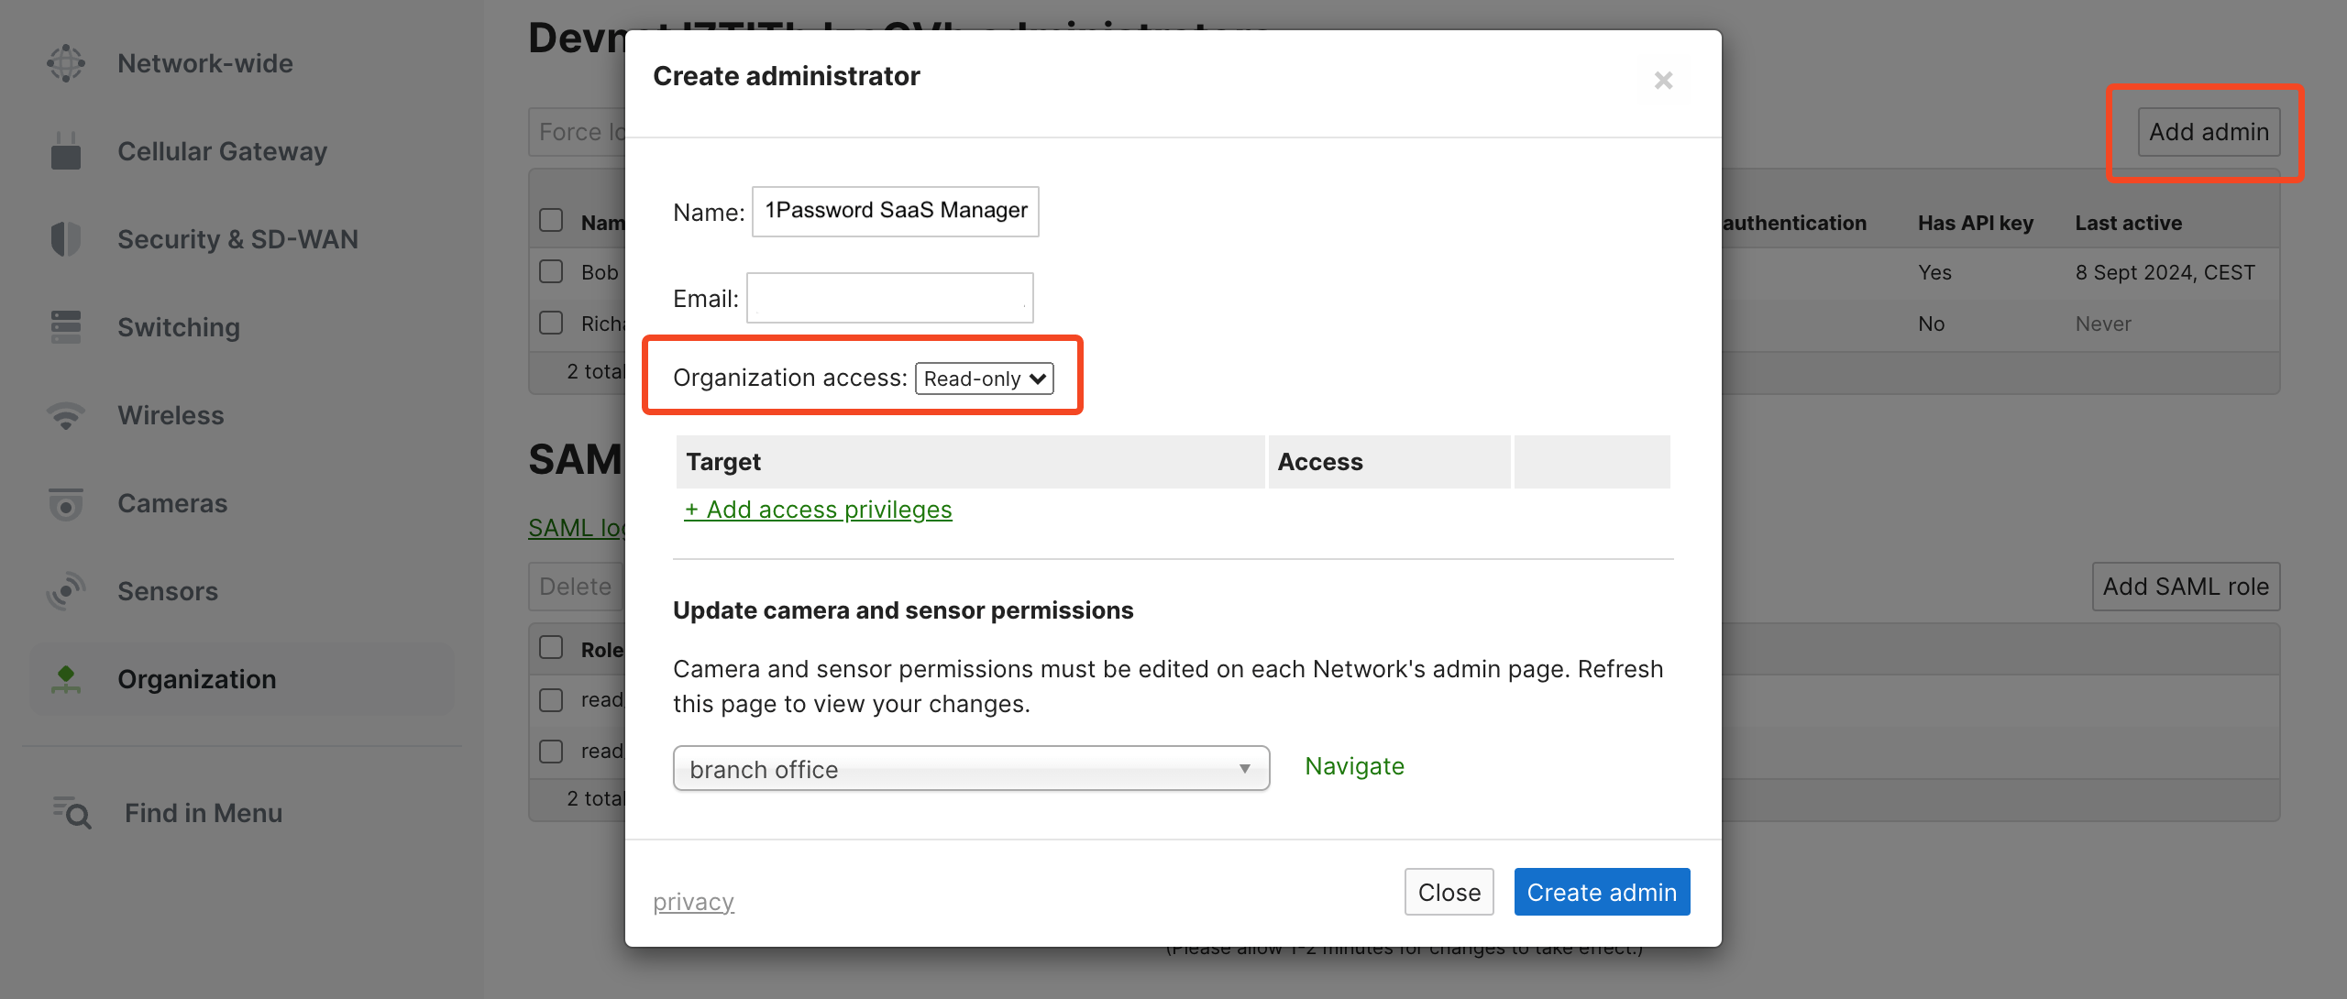
Task: Click the Cellular Gateway device icon
Action: (66, 151)
